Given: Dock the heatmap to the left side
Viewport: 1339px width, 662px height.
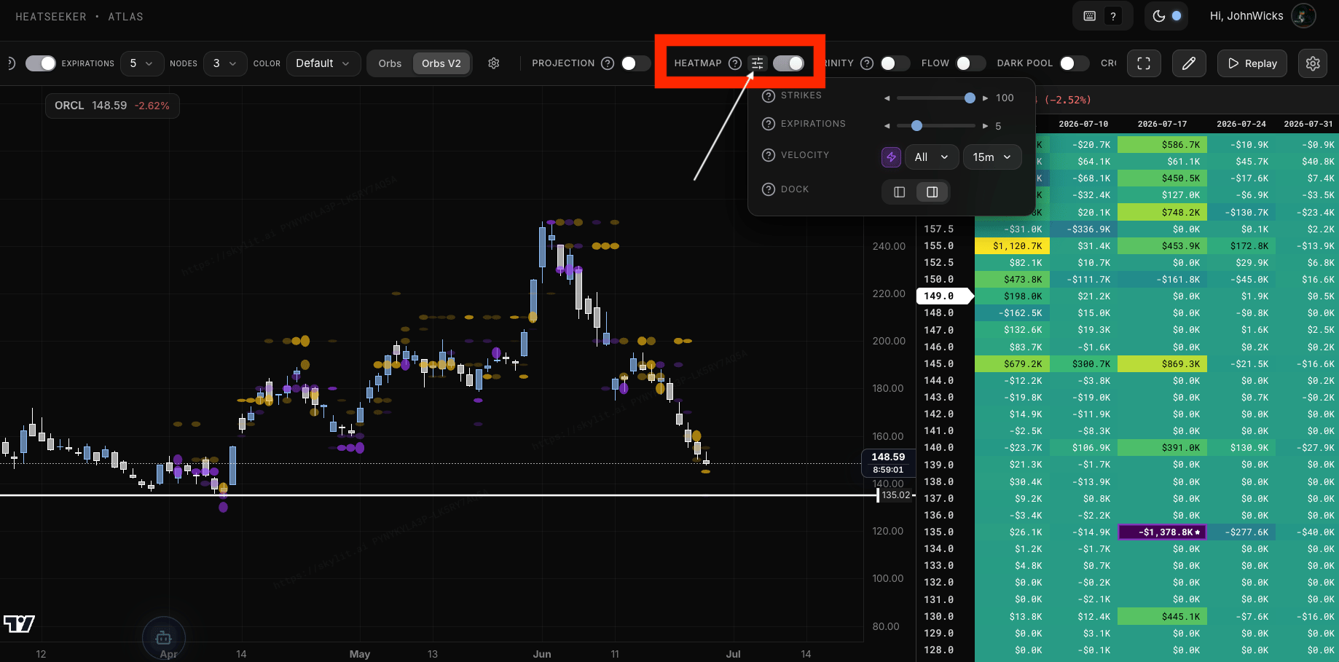Looking at the screenshot, I should [900, 192].
